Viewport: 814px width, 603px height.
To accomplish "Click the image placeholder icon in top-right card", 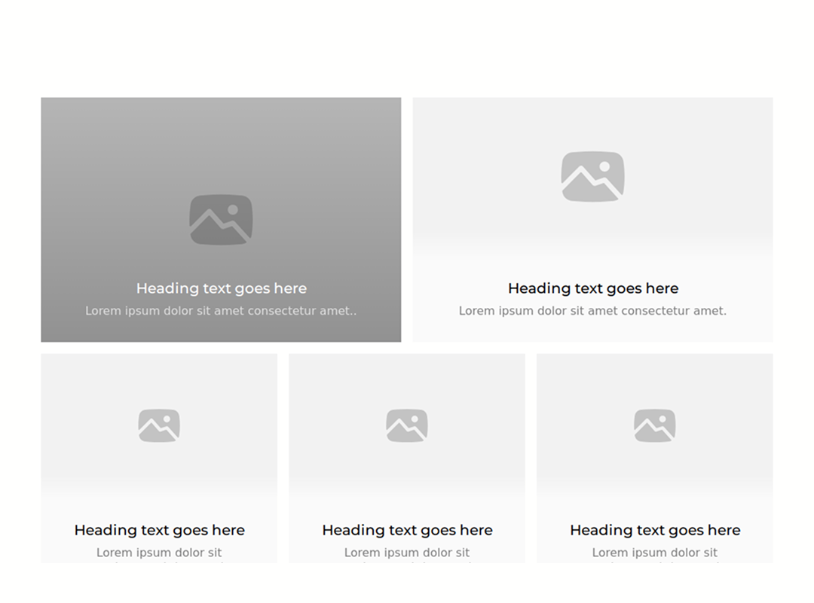I will click(x=593, y=176).
